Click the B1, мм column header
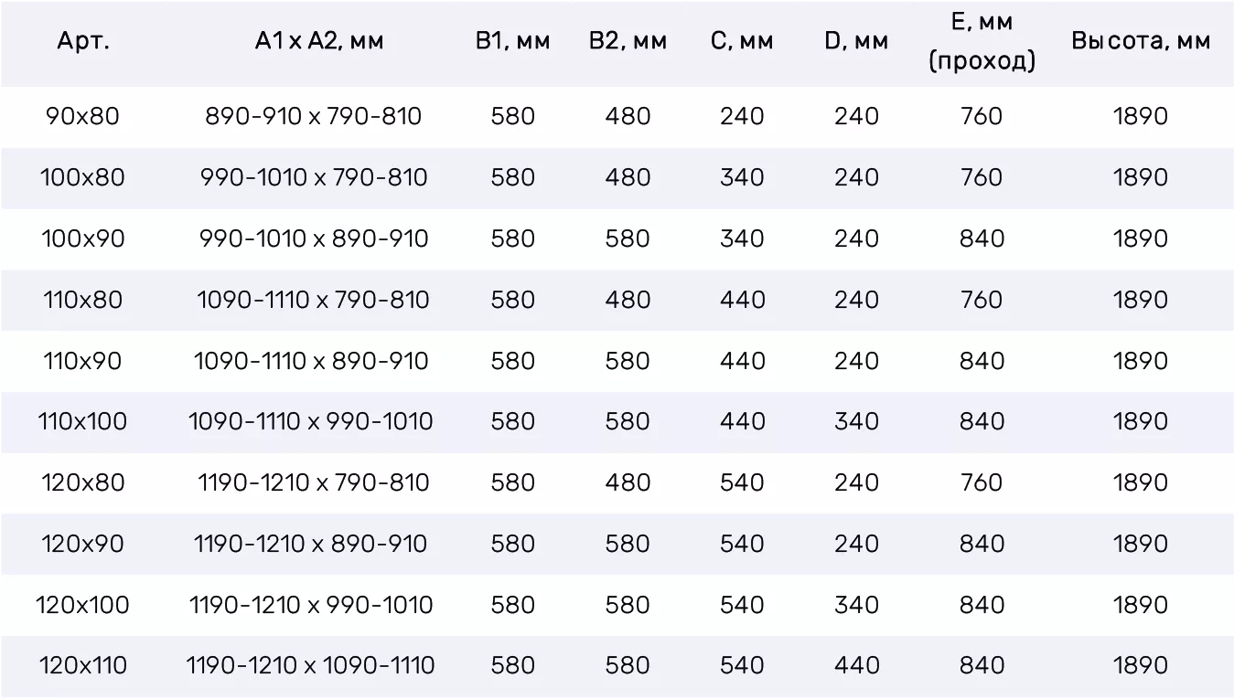 coord(512,42)
